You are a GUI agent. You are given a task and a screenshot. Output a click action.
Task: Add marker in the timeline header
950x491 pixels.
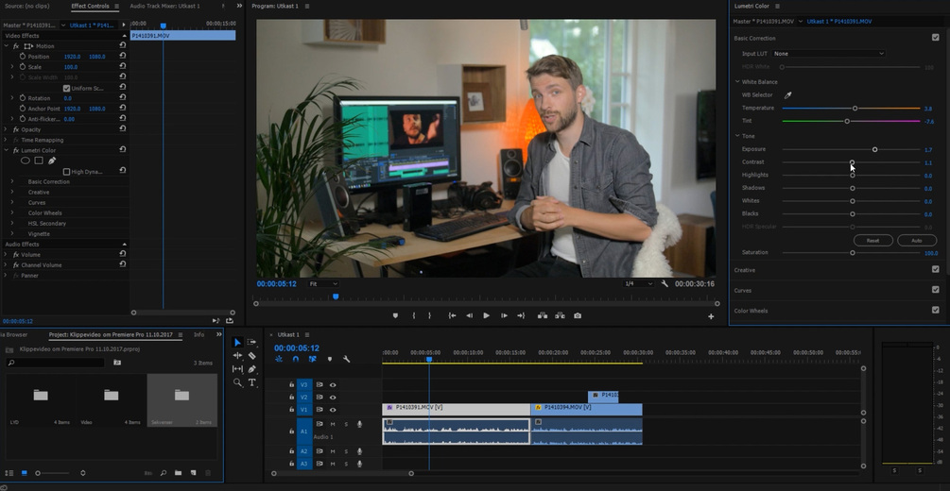[x=330, y=359]
